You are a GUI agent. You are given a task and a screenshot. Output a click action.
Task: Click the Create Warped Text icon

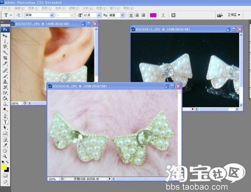tap(163, 15)
